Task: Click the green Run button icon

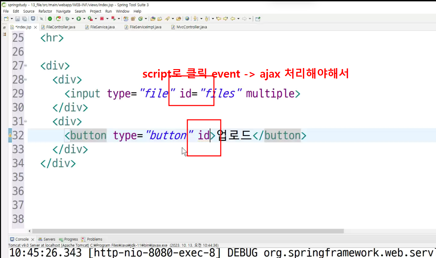Action: pyautogui.click(x=79, y=19)
